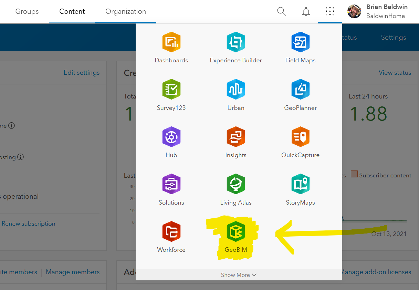The image size is (419, 290).
Task: Launch the Insights app
Action: [236, 142]
